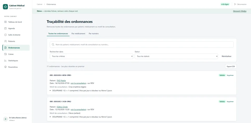Click Cabinet in the breadcrumb
The image size is (251, 123).
(x=39, y=4)
